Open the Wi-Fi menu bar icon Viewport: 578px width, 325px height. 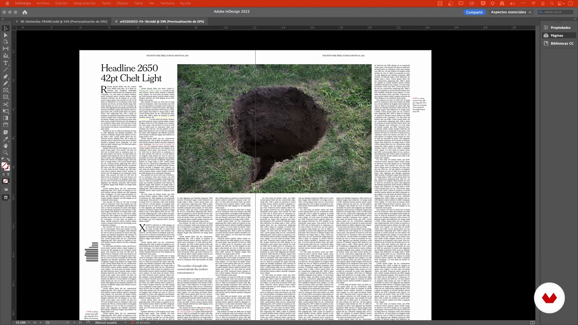(x=533, y=3)
